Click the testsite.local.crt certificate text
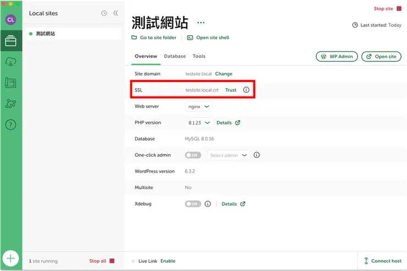 (202, 90)
